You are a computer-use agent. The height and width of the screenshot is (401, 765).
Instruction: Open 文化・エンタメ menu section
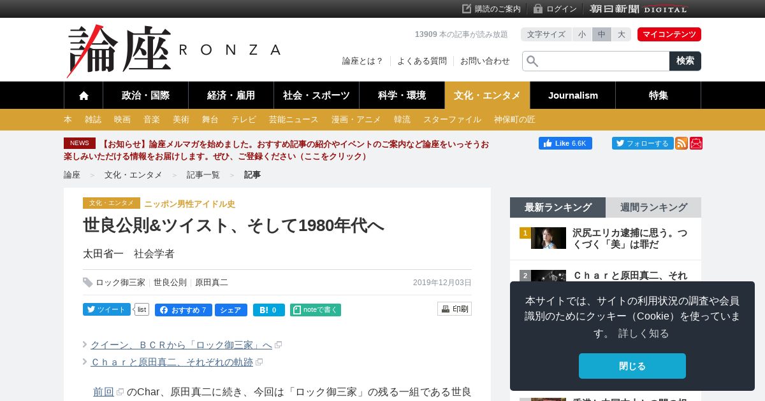487,95
